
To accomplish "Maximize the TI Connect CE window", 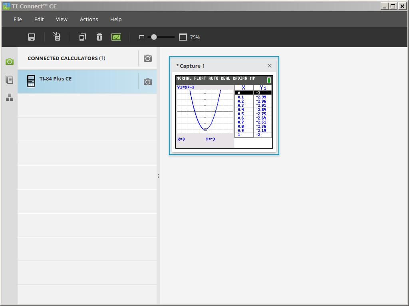I will [x=393, y=6].
